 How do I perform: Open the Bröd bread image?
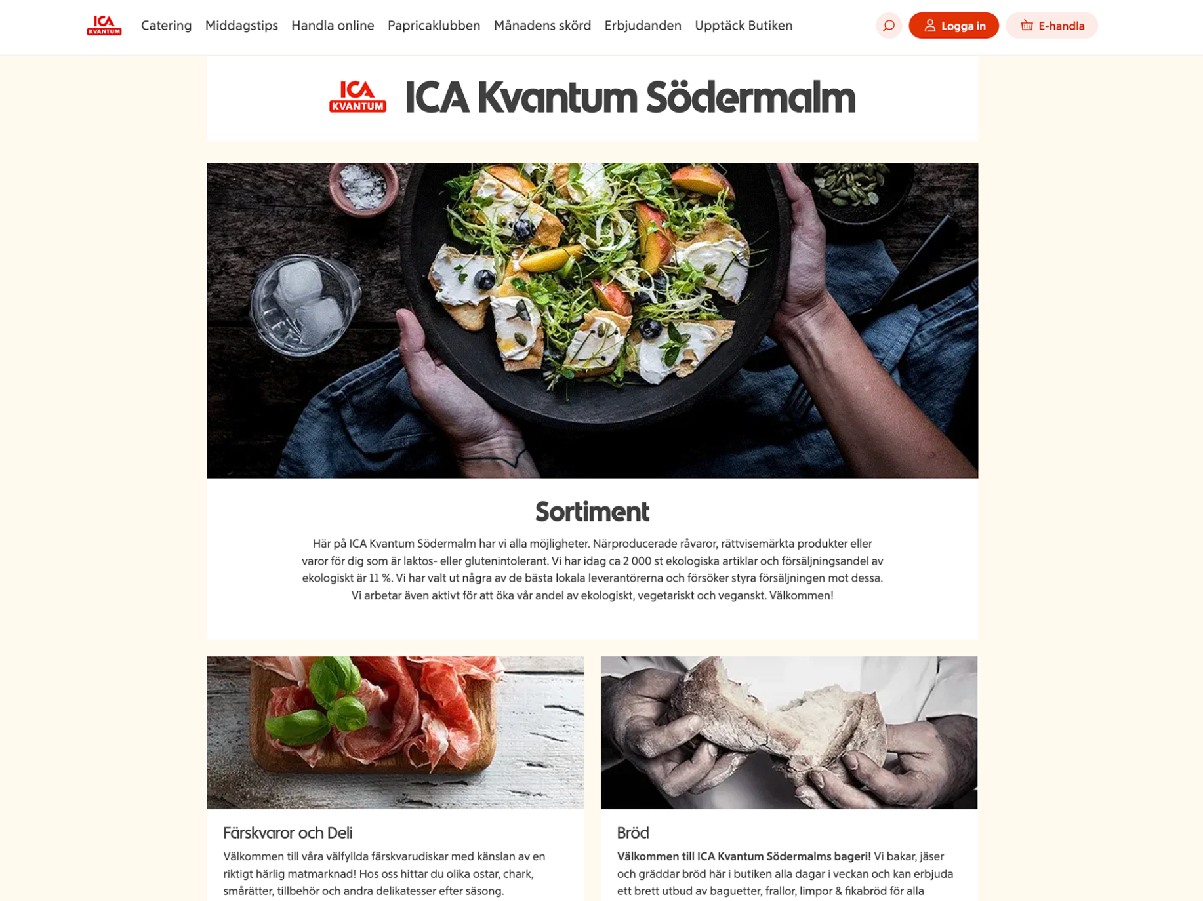[x=788, y=732]
